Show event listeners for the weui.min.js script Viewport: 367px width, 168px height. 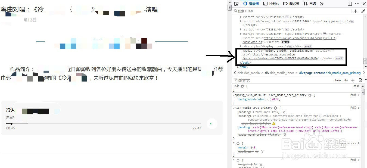click(285, 42)
